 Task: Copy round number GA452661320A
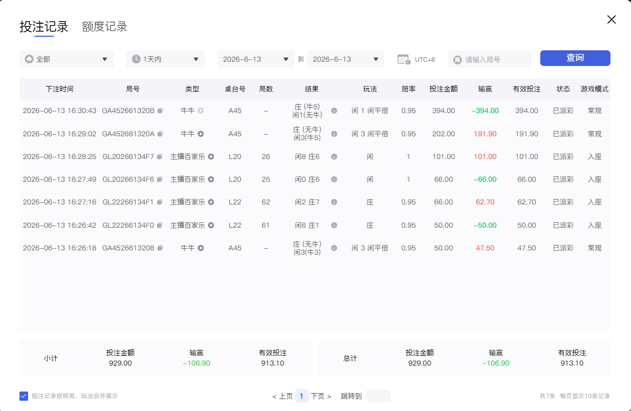click(160, 134)
